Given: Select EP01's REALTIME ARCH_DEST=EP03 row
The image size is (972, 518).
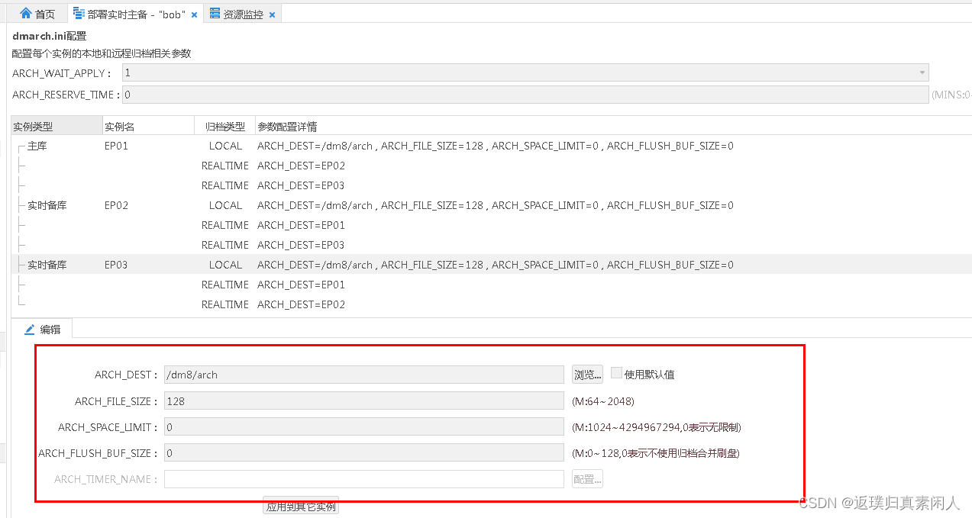Looking at the screenshot, I should coord(492,185).
